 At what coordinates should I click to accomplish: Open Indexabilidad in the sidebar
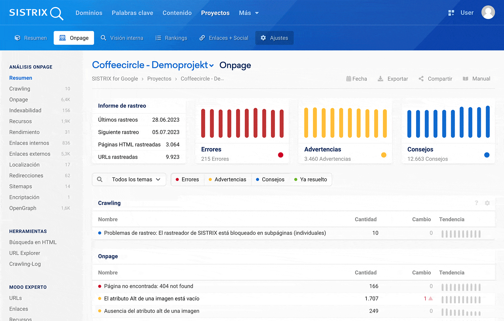click(25, 110)
